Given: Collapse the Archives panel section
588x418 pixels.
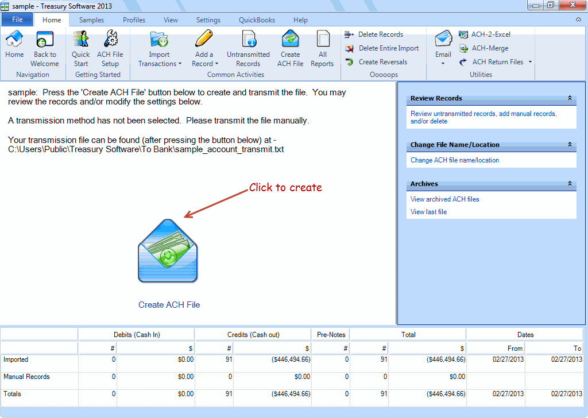Looking at the screenshot, I should coord(570,184).
